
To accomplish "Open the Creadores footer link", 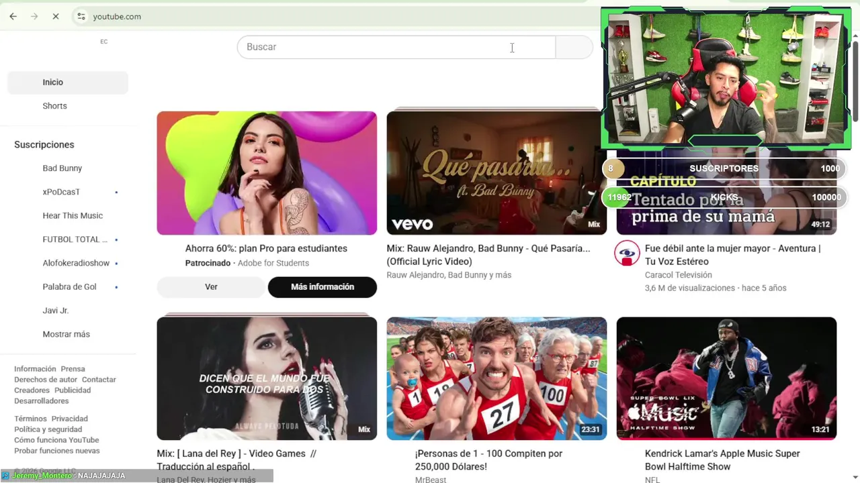I will tap(32, 390).
